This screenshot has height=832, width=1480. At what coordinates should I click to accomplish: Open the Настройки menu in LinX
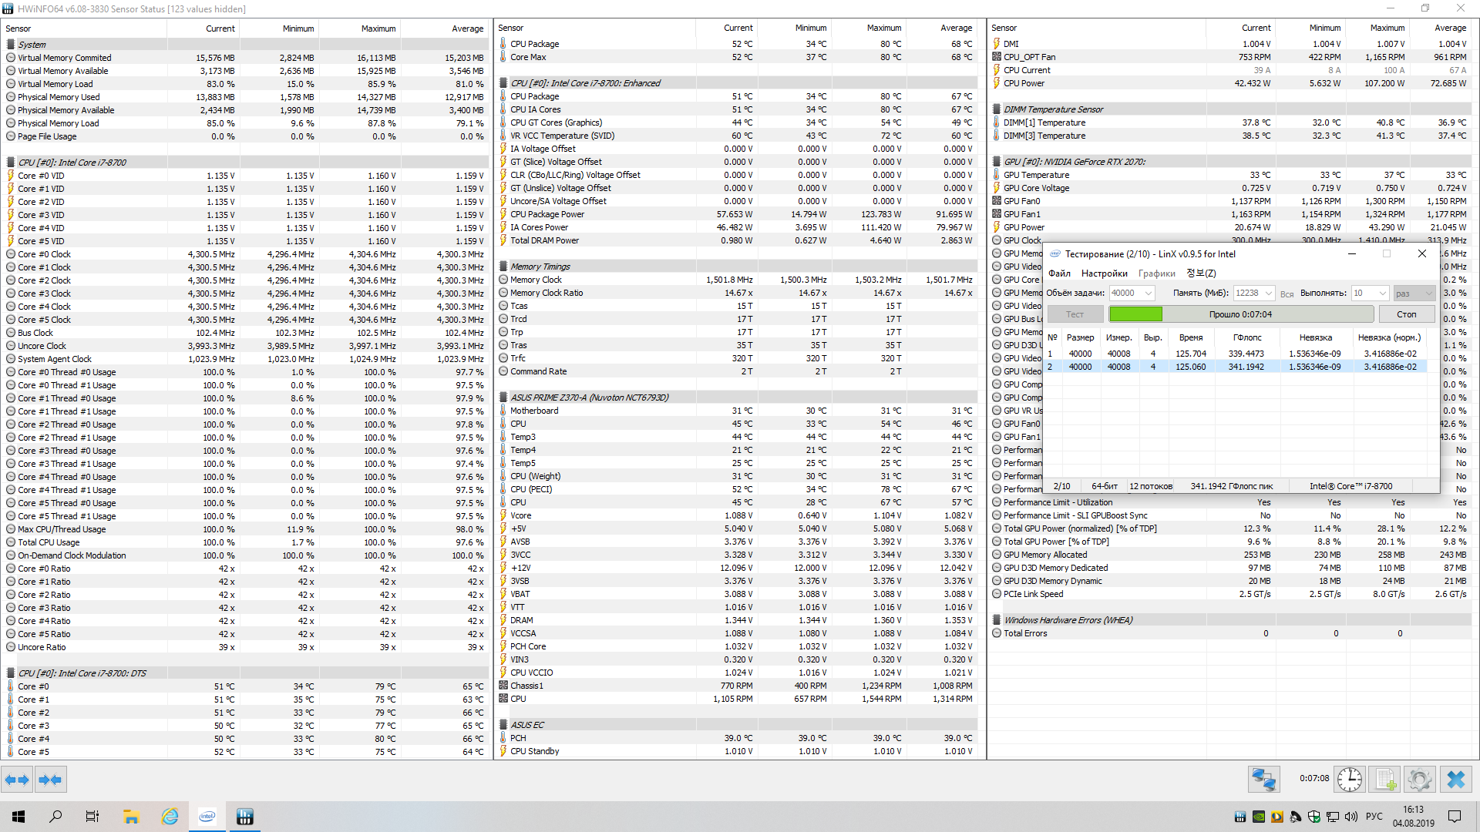(x=1104, y=273)
